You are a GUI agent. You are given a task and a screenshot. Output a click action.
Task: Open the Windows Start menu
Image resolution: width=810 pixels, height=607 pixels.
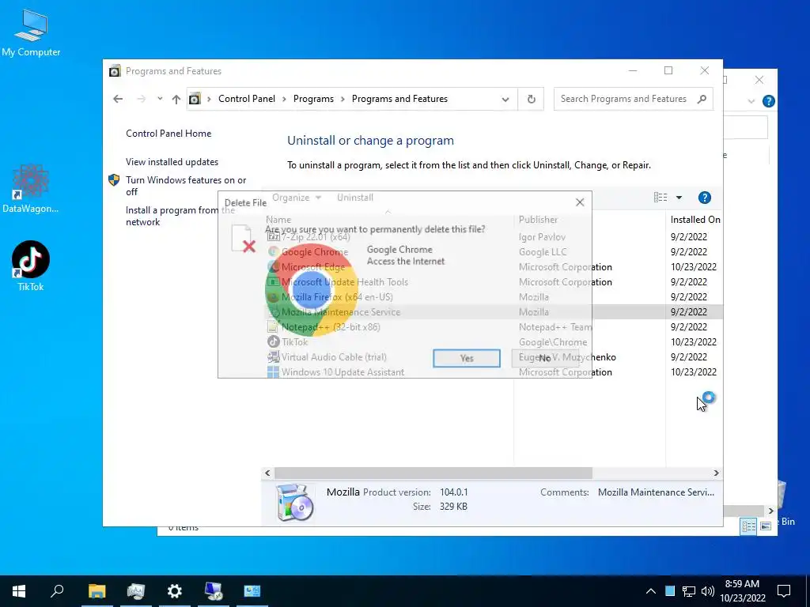point(19,591)
